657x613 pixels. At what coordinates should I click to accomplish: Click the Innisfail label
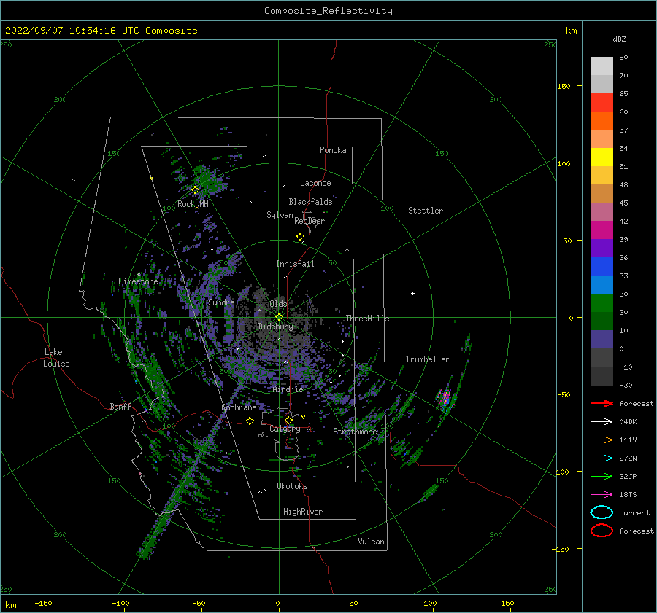point(295,264)
